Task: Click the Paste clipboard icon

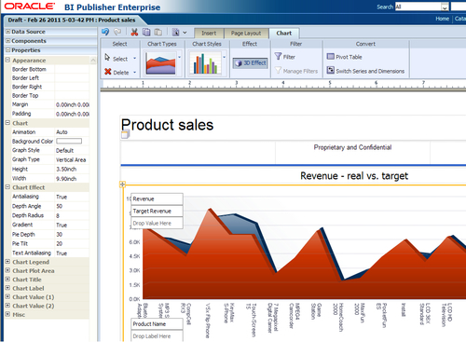Action: (158, 32)
